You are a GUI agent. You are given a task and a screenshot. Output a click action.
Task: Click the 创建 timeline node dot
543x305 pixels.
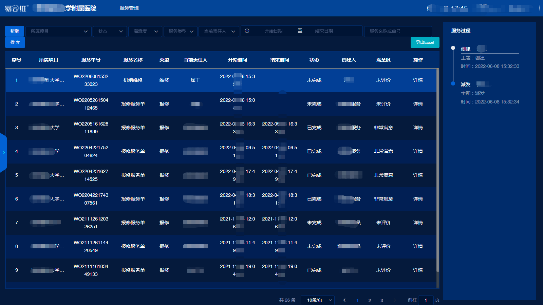[453, 48]
